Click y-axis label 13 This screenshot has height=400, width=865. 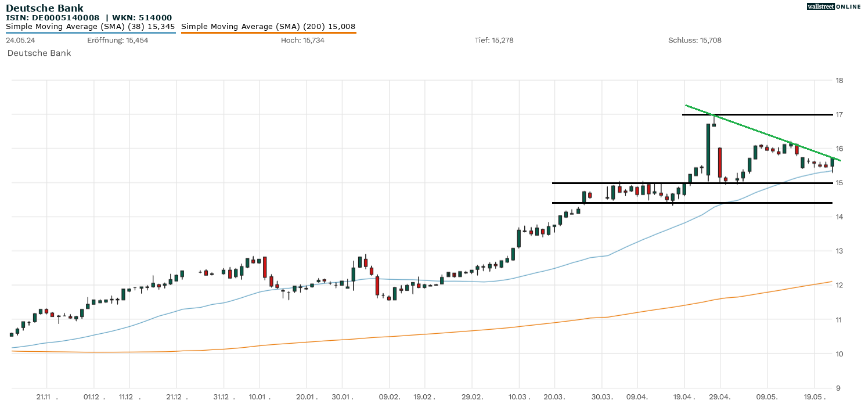[839, 251]
